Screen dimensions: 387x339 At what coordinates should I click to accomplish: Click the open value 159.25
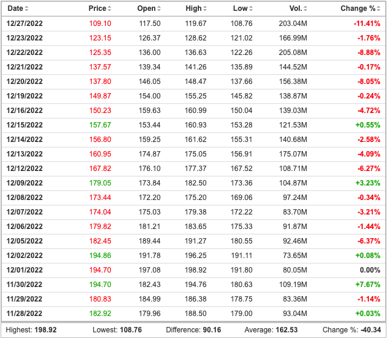coord(149,140)
